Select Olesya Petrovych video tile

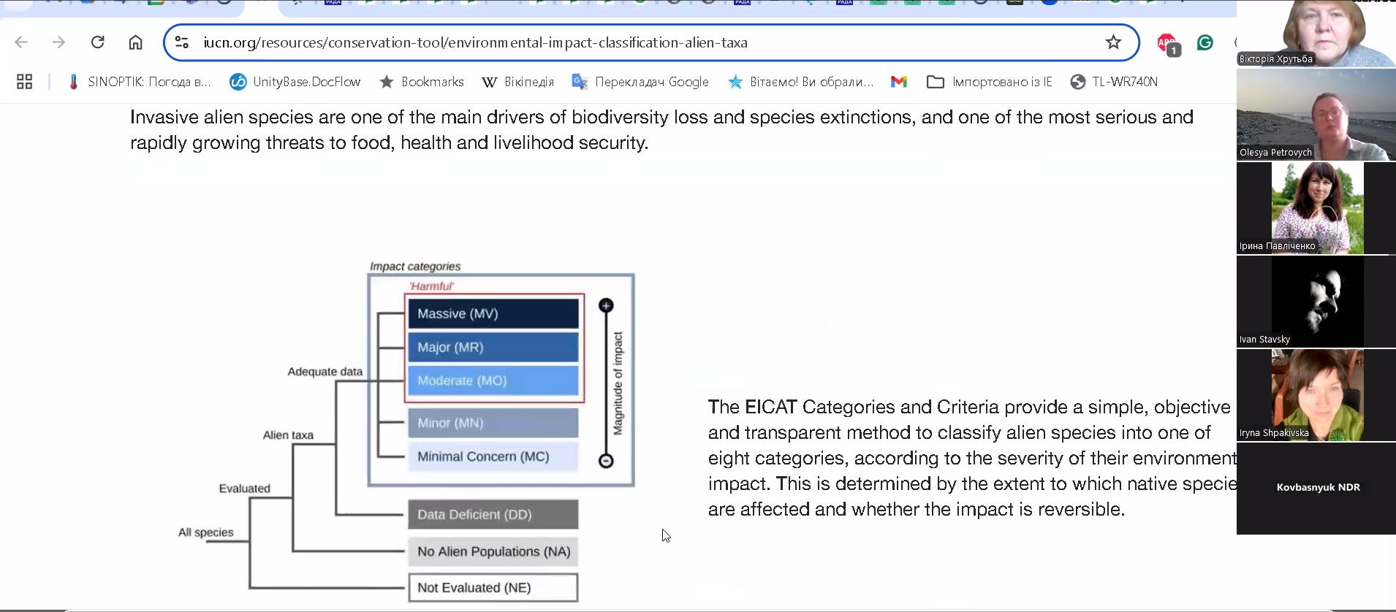click(1316, 115)
